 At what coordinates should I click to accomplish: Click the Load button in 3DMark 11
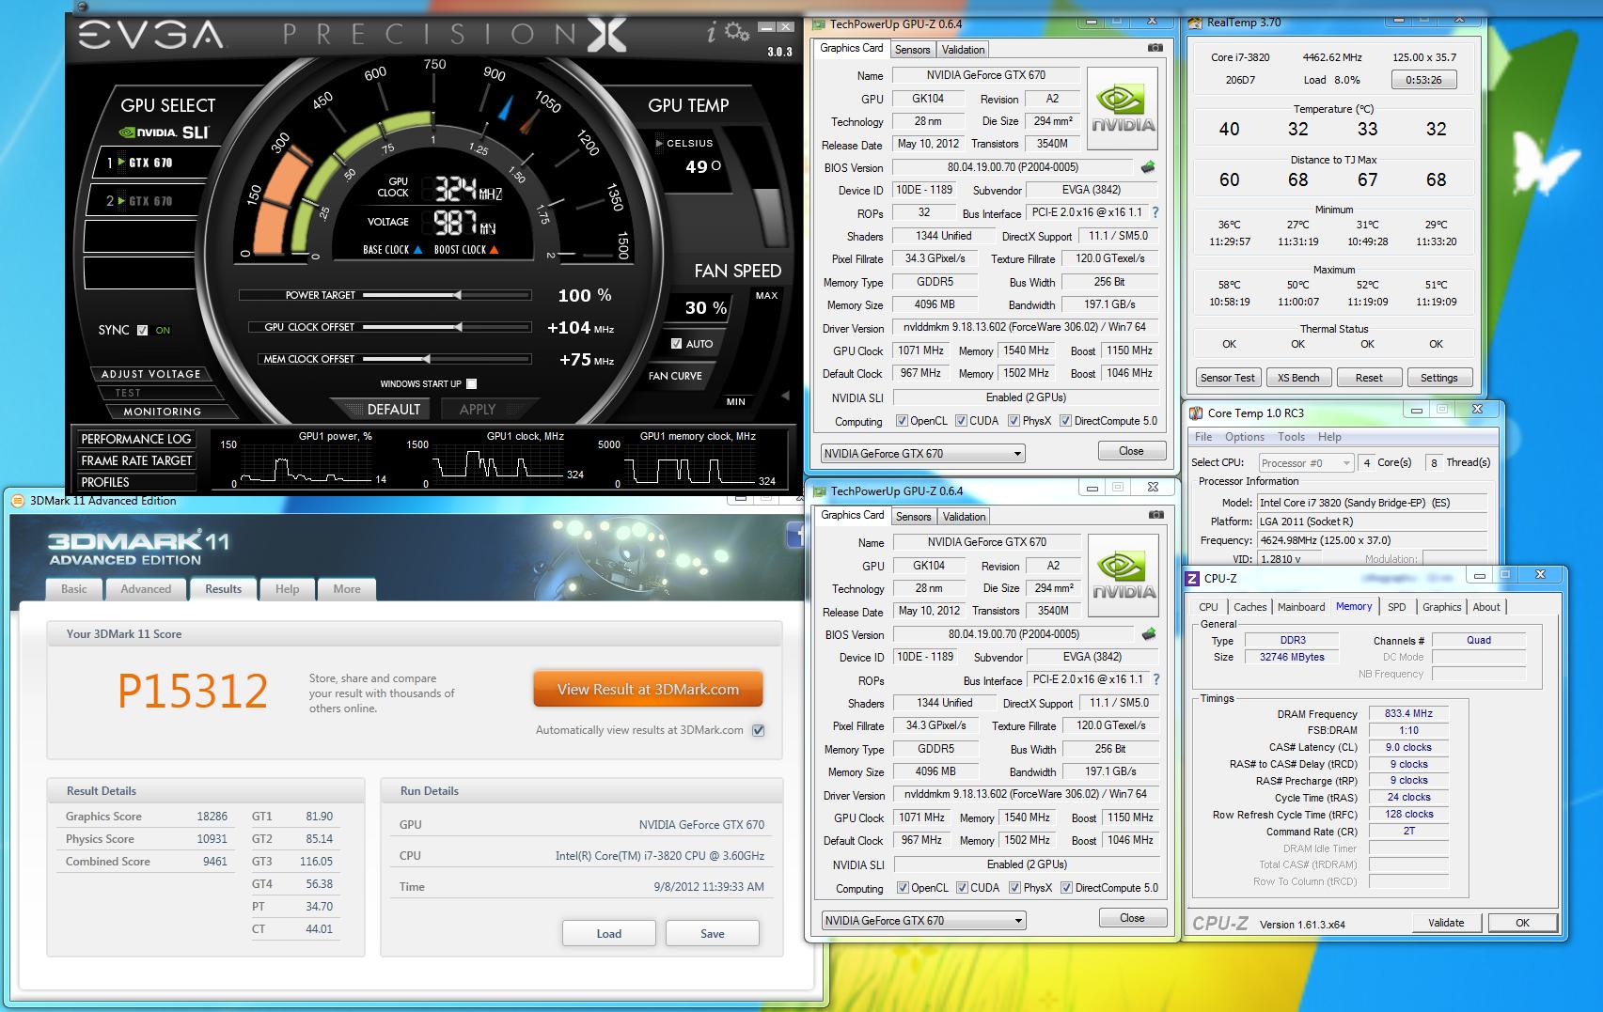point(608,933)
